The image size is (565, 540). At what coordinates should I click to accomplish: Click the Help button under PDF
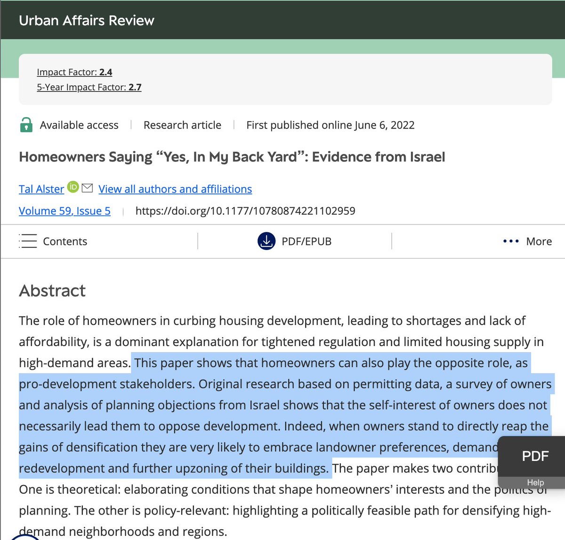pos(535,483)
